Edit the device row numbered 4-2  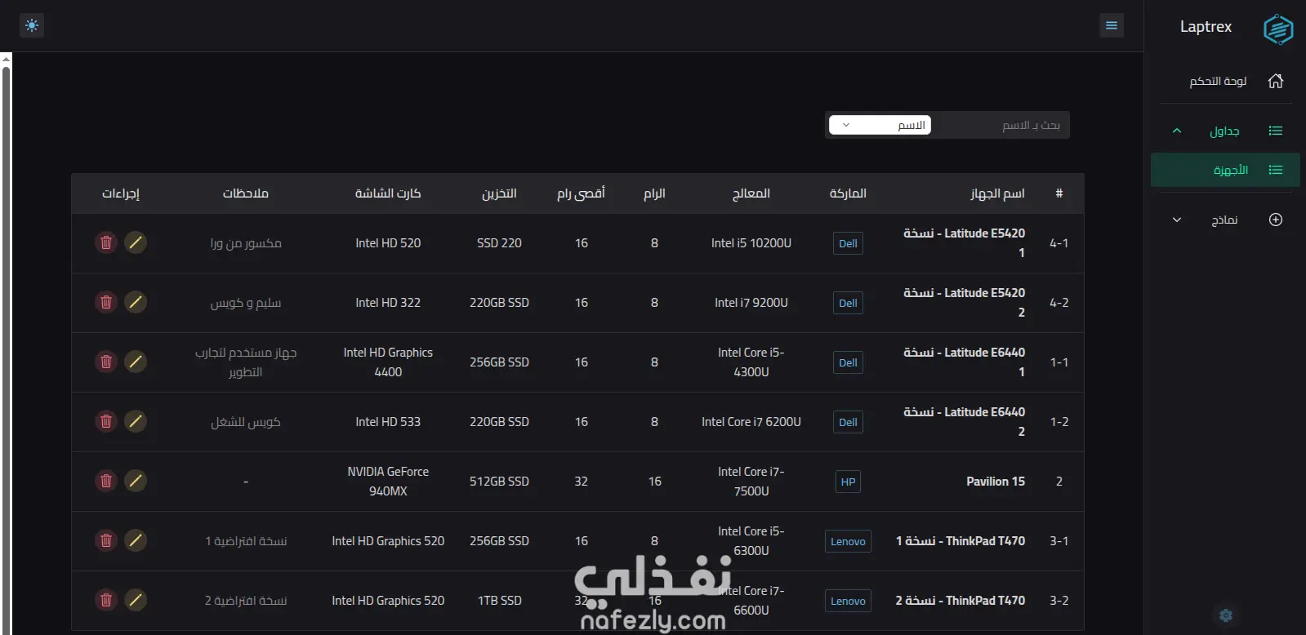[136, 302]
